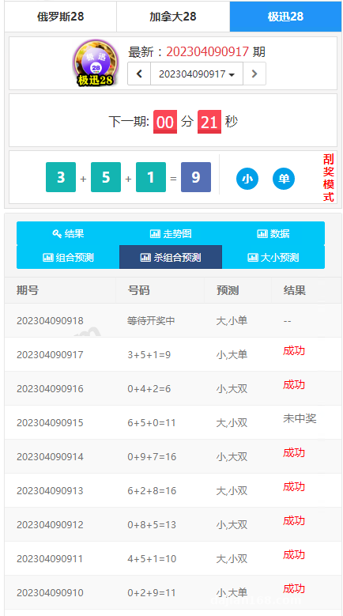The height and width of the screenshot is (616, 343).
Task: Open the 数据 tab
Action: (x=273, y=234)
